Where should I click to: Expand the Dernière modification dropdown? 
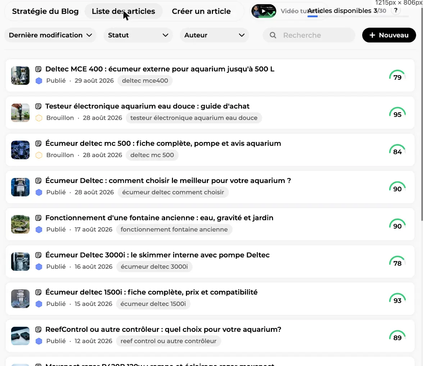point(50,35)
